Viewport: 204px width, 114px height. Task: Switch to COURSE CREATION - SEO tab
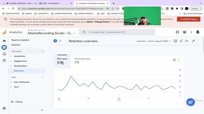pos(19,3)
